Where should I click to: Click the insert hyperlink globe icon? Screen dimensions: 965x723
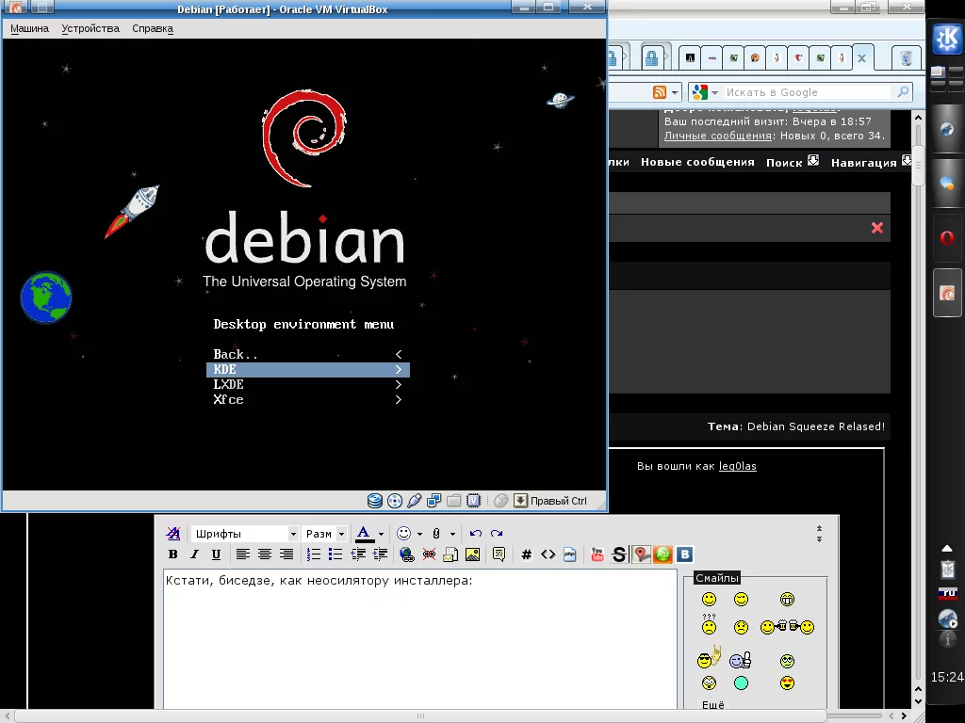coord(406,554)
